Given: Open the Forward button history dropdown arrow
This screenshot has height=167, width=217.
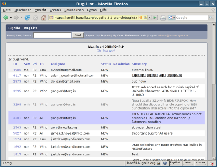Looking at the screenshot, I should [x=22, y=18].
